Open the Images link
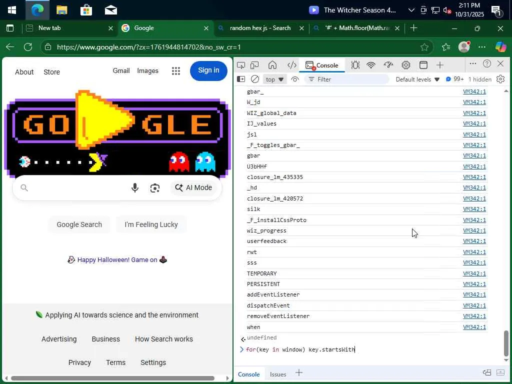The width and height of the screenshot is (512, 384). 147,71
